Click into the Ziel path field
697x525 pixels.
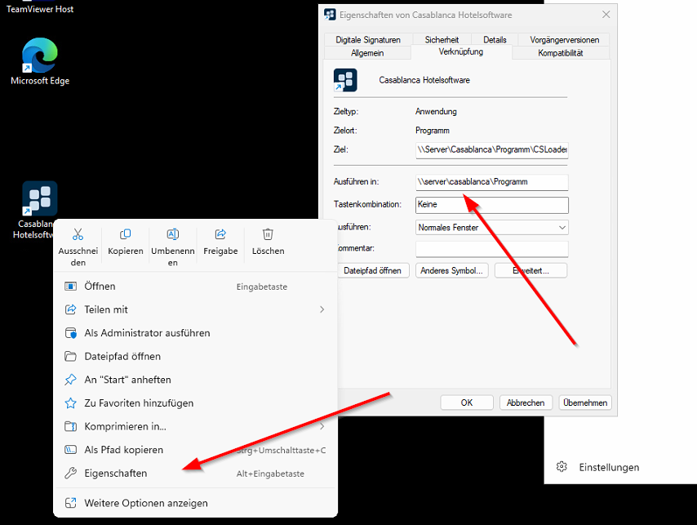point(491,149)
